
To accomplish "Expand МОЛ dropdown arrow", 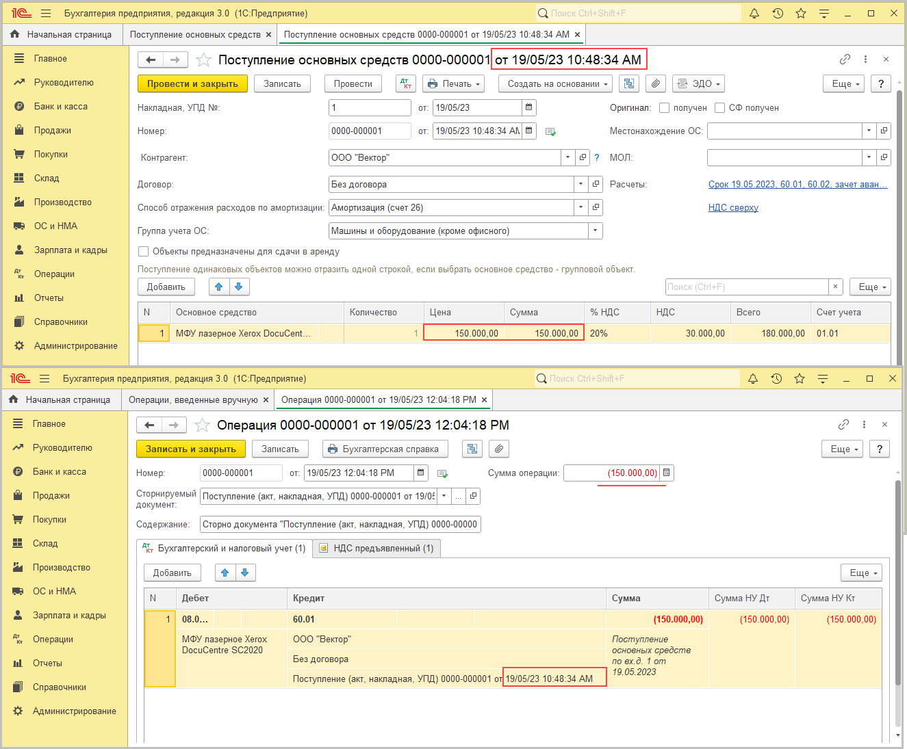I will tap(869, 157).
